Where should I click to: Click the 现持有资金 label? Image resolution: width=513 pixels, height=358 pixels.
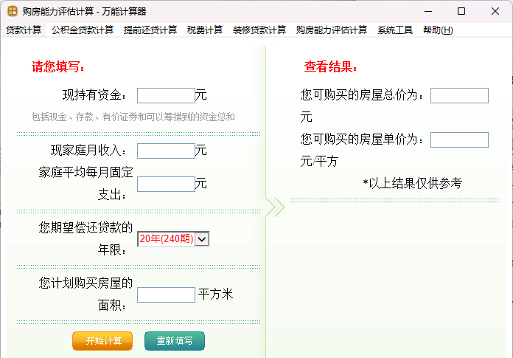tap(94, 95)
